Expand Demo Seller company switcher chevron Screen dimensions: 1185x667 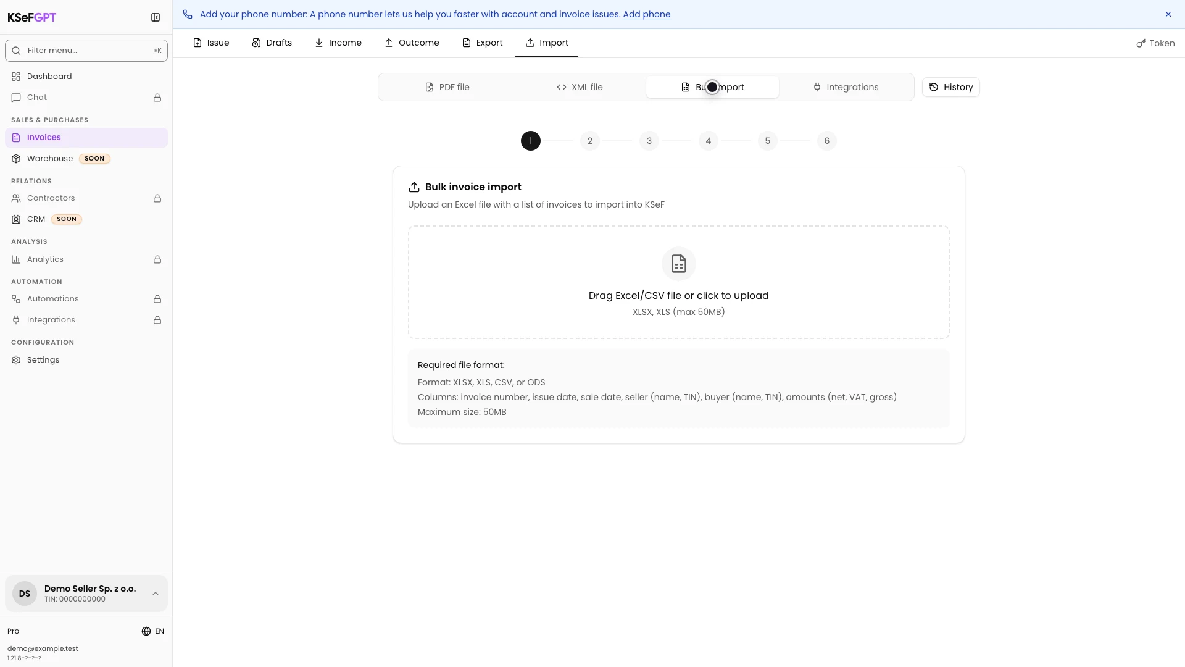coord(156,594)
